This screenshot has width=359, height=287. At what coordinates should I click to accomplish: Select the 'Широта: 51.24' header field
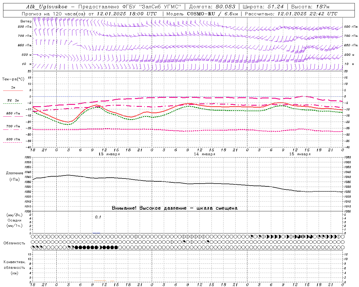click(263, 7)
